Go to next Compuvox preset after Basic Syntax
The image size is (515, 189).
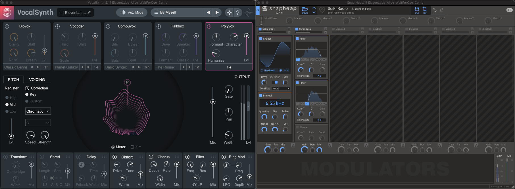point(139,67)
